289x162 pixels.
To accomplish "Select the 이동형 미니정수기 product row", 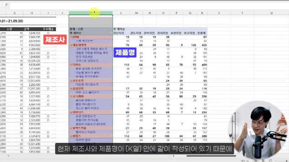I will click(x=91, y=85).
